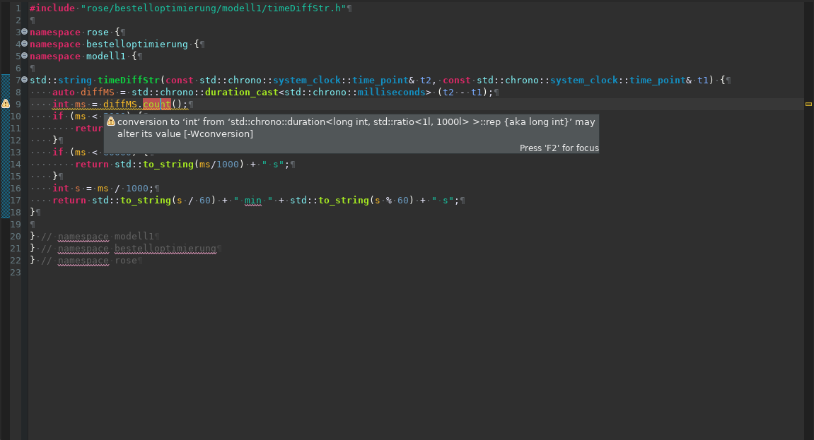Click duration_cast on line 8
Viewport: 814px width, 440px height.
coord(241,92)
